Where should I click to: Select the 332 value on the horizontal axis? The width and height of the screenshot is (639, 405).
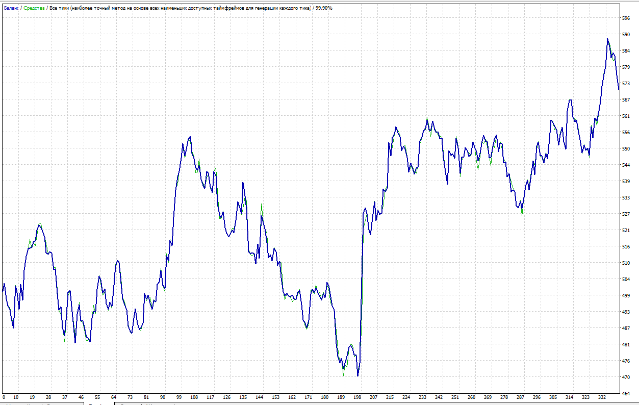click(x=602, y=397)
